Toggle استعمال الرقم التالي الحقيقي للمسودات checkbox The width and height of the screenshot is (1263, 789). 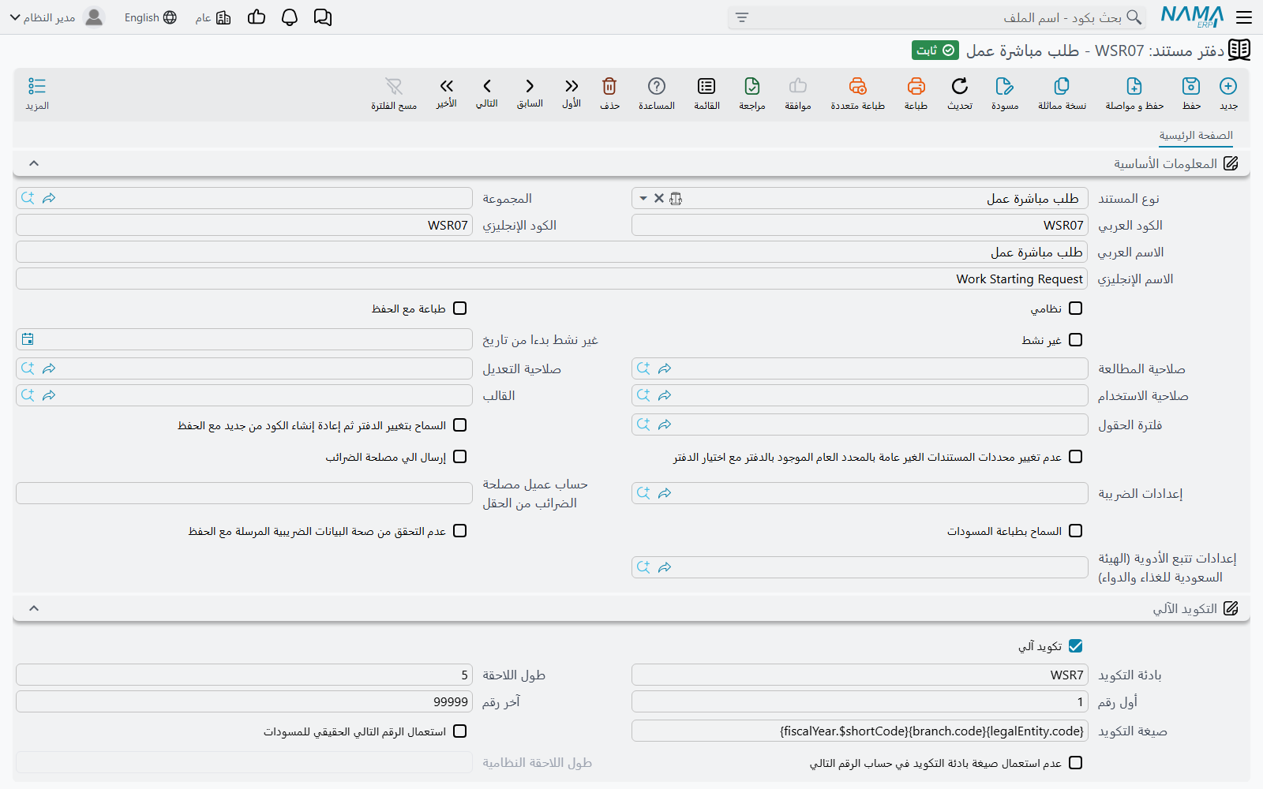point(460,731)
